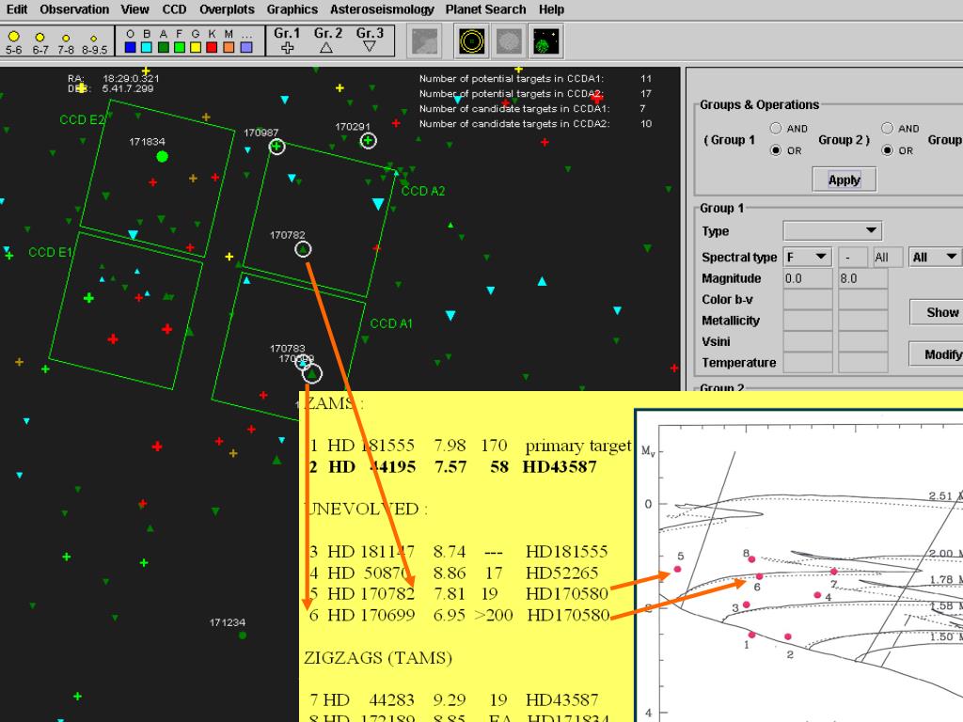Open the Asteroseismology menu

point(382,9)
